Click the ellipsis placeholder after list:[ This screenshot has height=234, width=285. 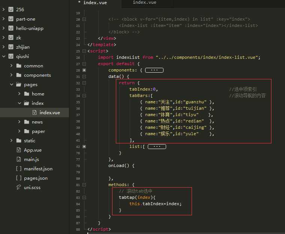pyautogui.click(x=157, y=146)
